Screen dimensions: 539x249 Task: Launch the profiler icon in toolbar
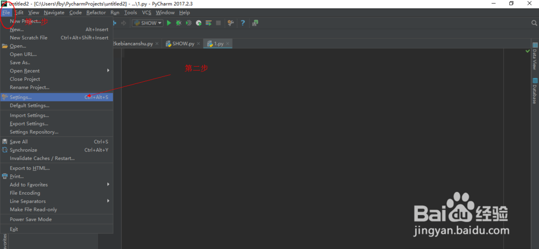(x=198, y=23)
